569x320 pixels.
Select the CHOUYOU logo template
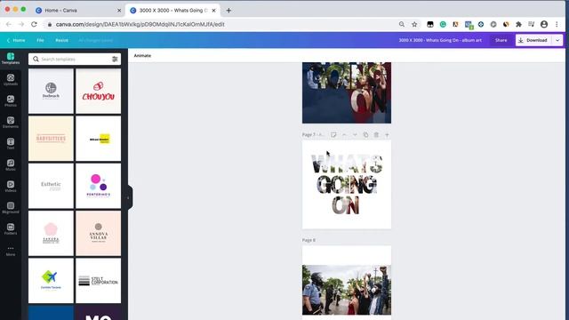tap(99, 91)
